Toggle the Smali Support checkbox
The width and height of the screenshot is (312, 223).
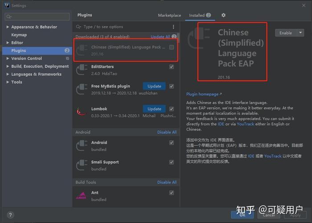[171, 162]
